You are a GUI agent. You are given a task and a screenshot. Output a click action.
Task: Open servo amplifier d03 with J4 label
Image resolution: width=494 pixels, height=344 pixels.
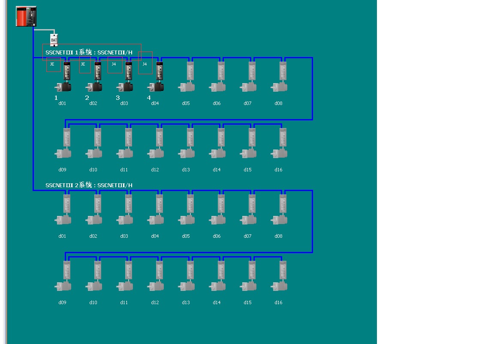tap(128, 71)
